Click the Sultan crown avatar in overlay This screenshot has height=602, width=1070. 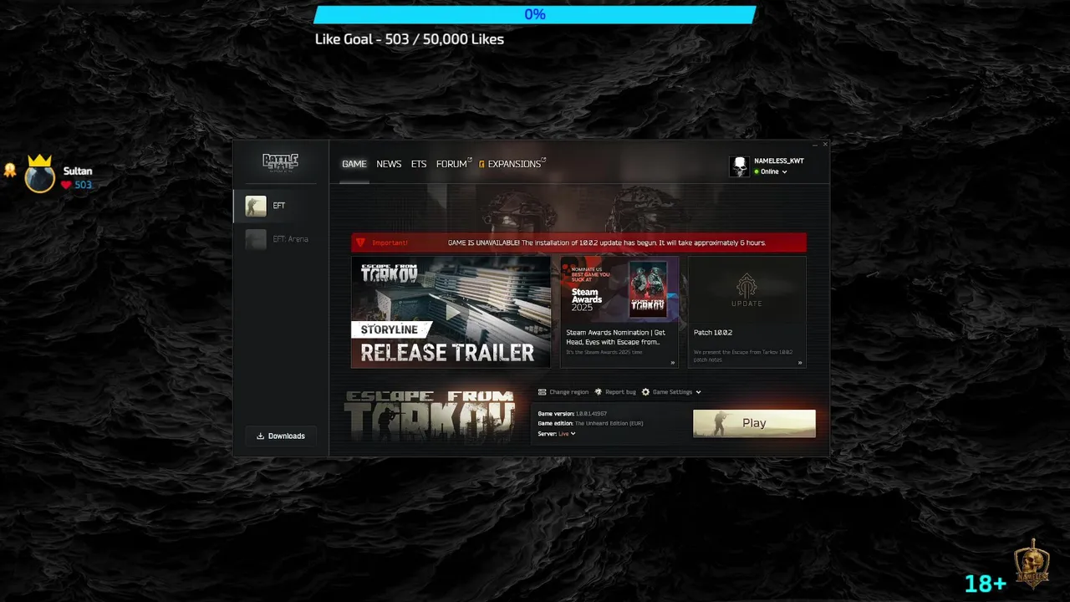[39, 174]
